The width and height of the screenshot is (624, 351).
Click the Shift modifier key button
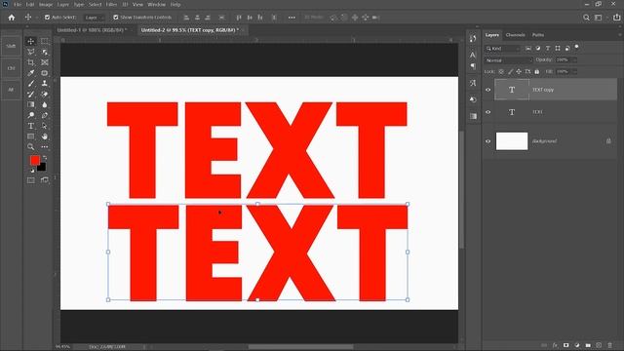coord(11,46)
